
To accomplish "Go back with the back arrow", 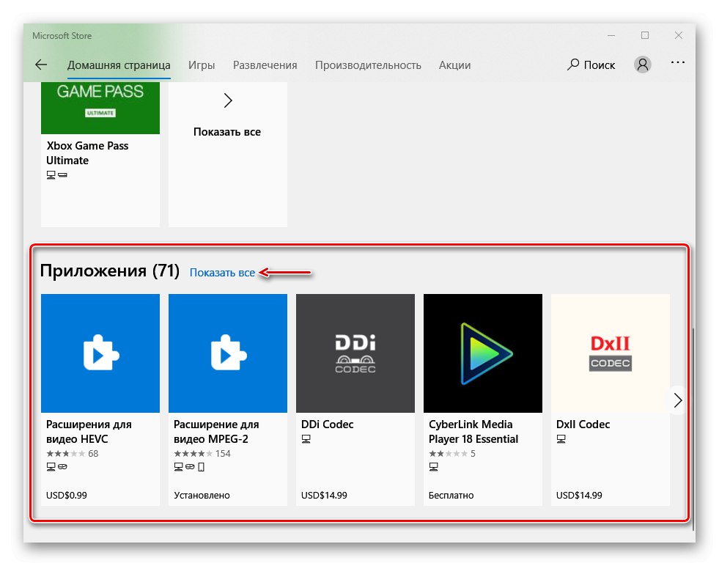I will point(41,65).
